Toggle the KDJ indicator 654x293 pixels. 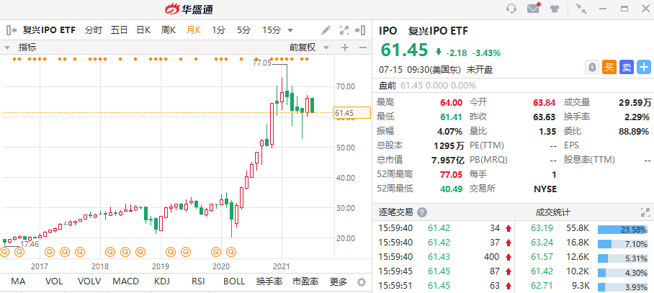pos(163,281)
